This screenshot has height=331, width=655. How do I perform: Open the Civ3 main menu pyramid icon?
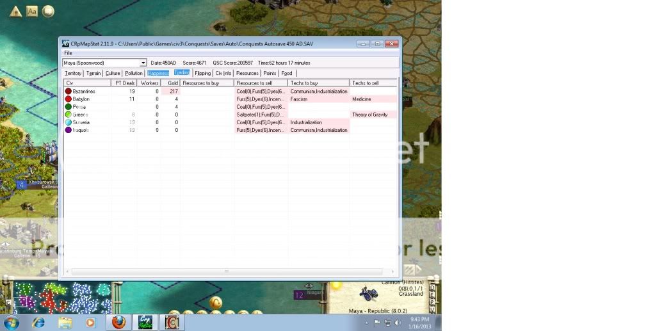point(15,12)
